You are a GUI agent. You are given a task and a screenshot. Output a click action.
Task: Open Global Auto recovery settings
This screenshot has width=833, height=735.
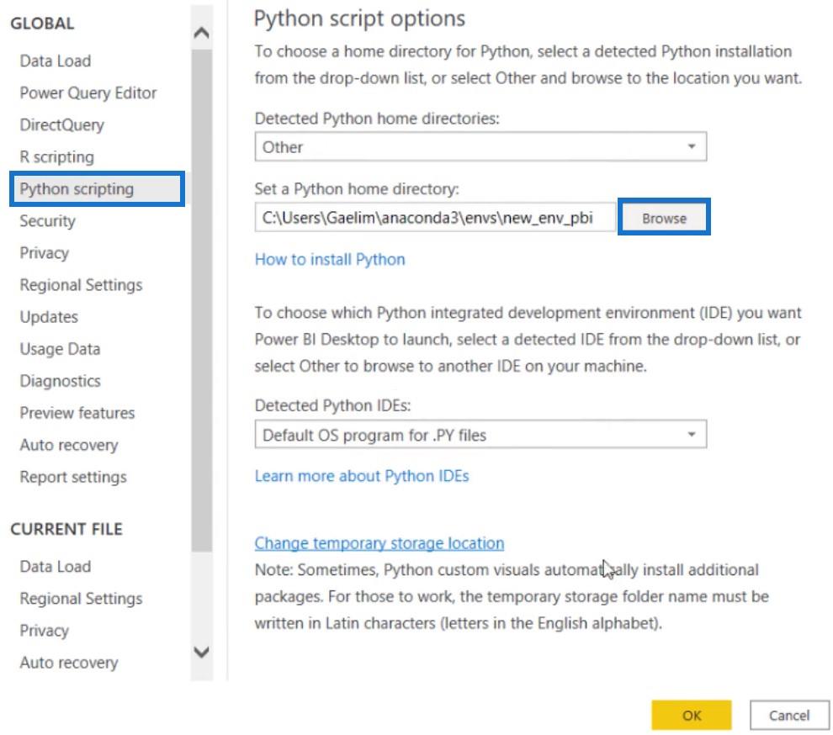point(69,445)
